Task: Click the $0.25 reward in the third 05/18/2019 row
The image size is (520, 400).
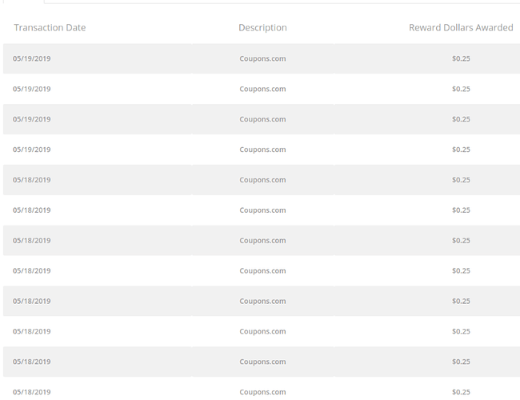Action: tap(461, 241)
